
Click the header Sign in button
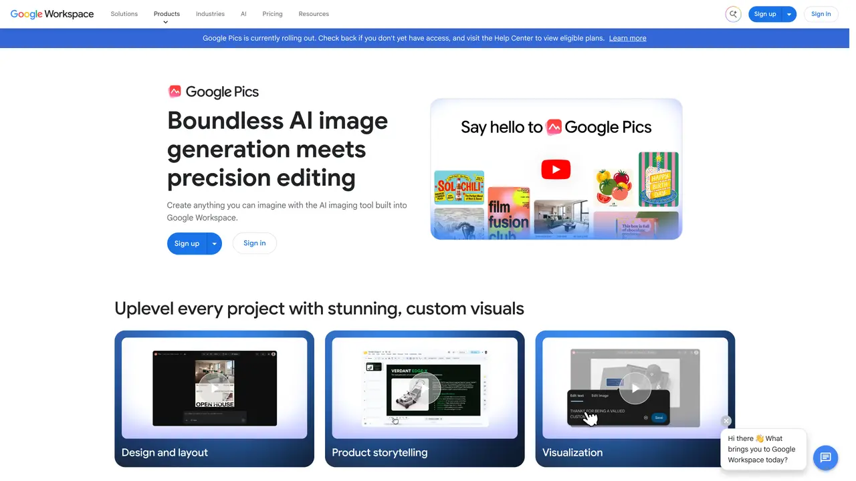(821, 14)
